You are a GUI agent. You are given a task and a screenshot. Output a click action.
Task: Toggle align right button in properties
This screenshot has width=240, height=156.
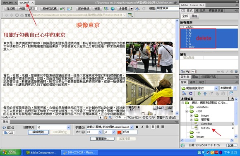pos(158,127)
